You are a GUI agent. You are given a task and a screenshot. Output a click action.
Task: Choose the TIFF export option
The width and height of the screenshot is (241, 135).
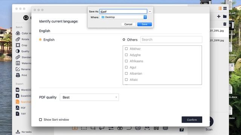[x=21, y=114]
